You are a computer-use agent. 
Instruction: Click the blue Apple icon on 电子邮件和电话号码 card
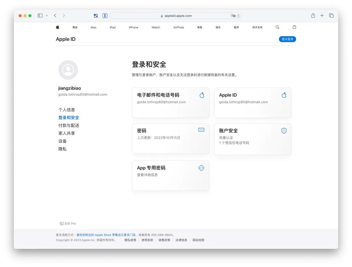click(202, 95)
